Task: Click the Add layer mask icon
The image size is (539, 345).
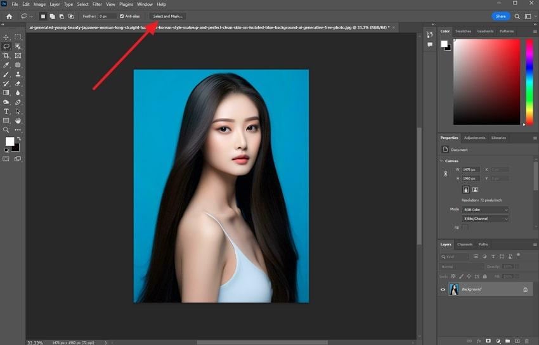Action: 488,341
